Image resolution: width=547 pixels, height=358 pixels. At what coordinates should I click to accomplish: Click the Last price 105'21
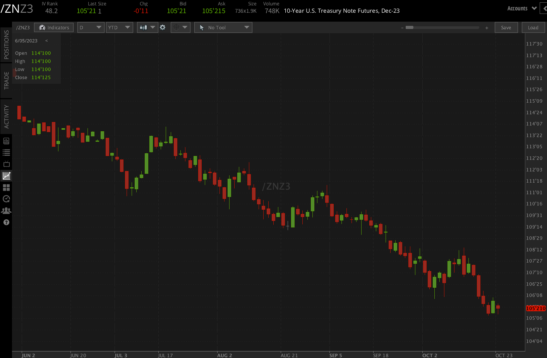click(x=86, y=11)
